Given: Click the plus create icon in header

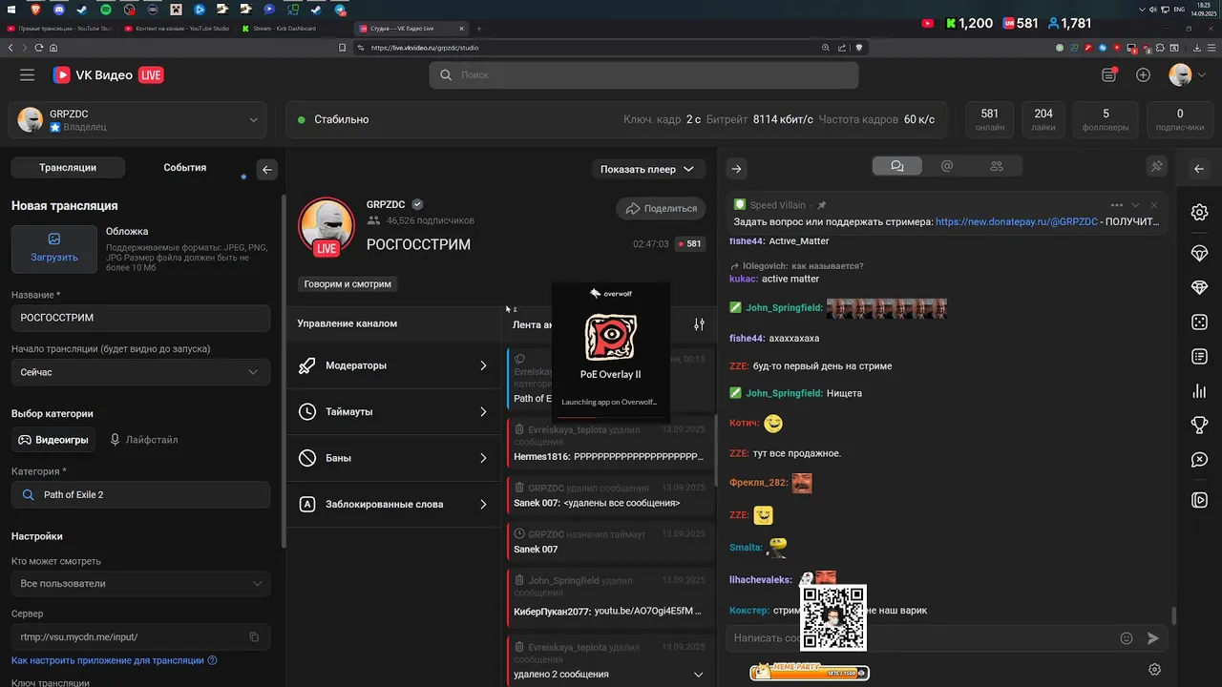Looking at the screenshot, I should click(1143, 74).
